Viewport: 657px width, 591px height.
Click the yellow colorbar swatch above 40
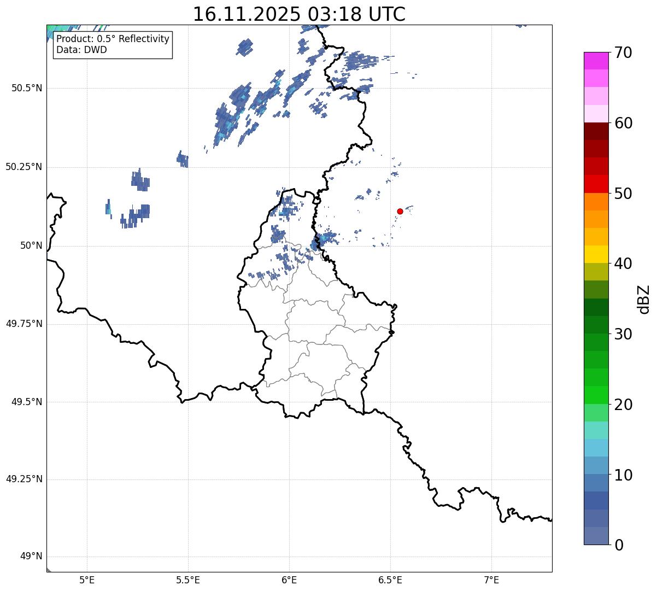[x=596, y=254]
